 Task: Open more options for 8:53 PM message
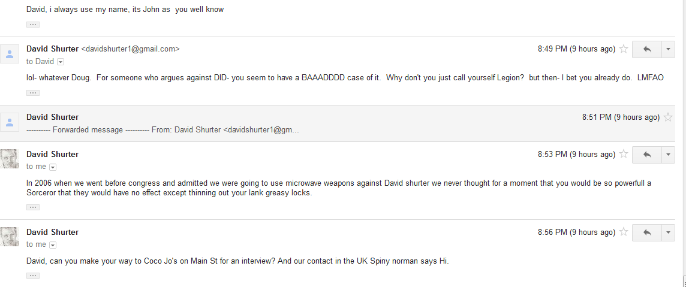coord(668,155)
